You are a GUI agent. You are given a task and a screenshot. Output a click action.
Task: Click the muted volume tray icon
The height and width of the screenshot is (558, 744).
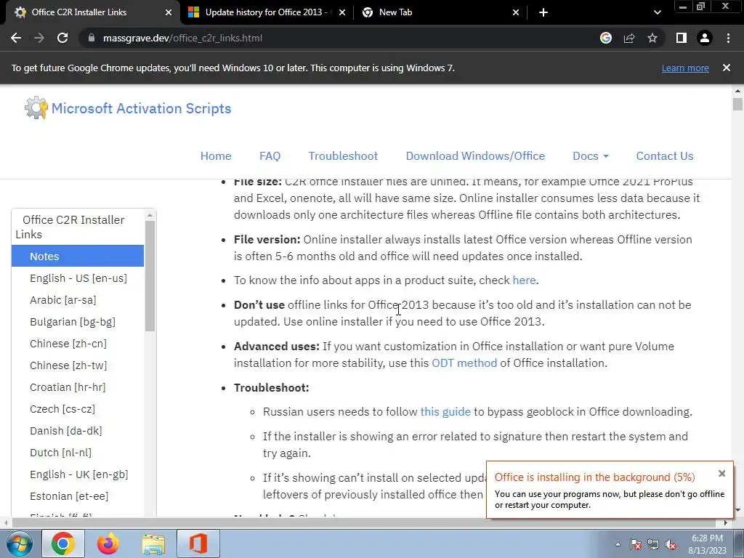[671, 544]
